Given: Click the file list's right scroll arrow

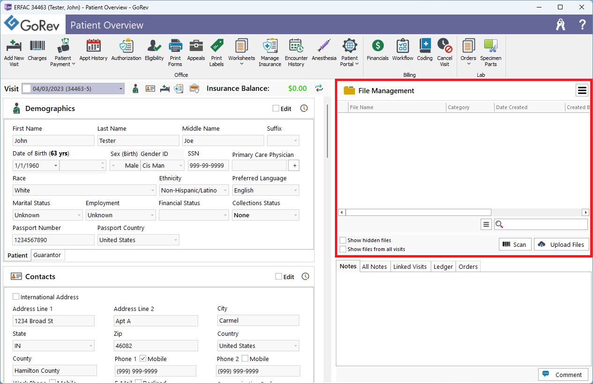Looking at the screenshot, I should coord(585,212).
